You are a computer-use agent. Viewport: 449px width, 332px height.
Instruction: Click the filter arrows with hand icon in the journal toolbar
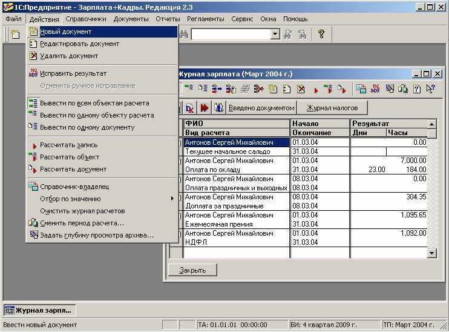tap(231, 89)
